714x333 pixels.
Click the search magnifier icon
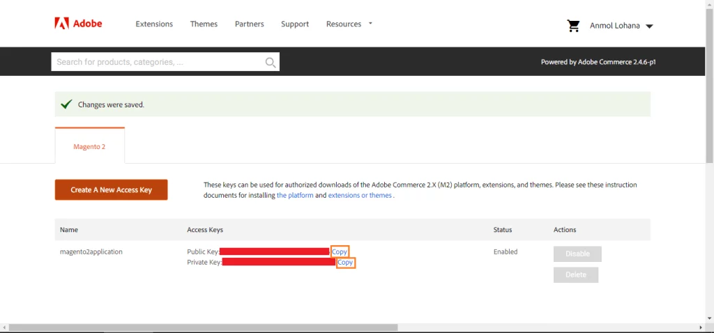coord(271,62)
